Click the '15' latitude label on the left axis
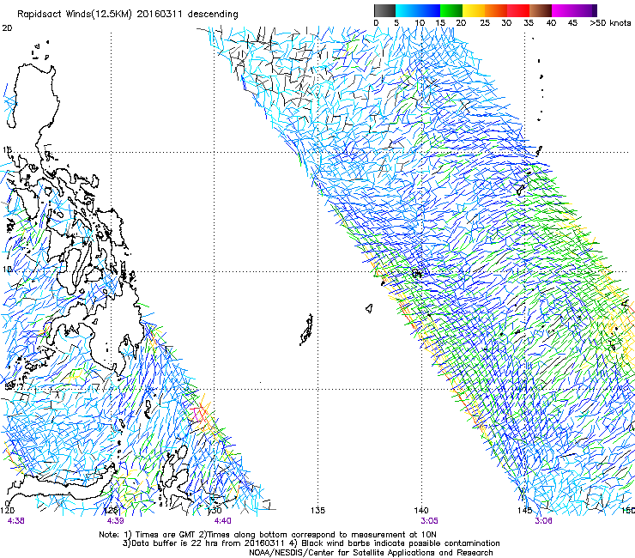The height and width of the screenshot is (558, 635). [7, 150]
